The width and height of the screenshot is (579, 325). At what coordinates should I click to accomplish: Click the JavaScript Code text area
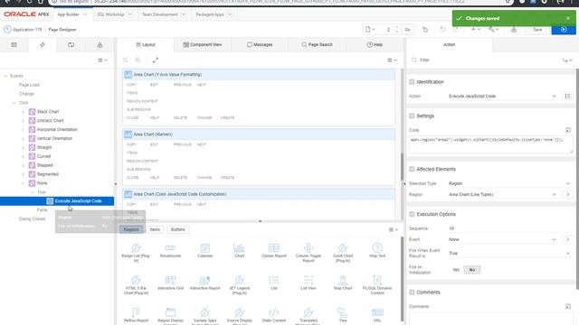click(490, 144)
